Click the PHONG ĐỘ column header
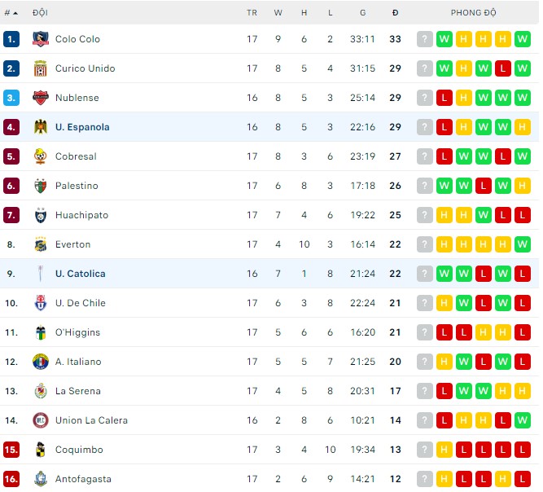Viewport: 543px width, 492px height. 474,13
